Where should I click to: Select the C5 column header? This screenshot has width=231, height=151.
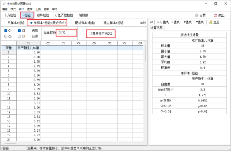click(x=94, y=43)
